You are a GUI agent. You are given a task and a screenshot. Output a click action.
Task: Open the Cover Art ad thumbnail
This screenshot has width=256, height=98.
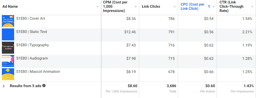(x=8, y=21)
